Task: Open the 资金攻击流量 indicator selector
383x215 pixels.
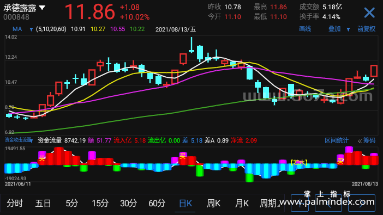Action: [19, 140]
